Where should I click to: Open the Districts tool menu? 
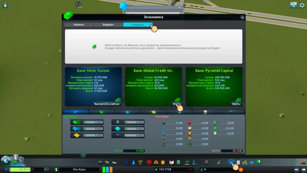click(114, 162)
